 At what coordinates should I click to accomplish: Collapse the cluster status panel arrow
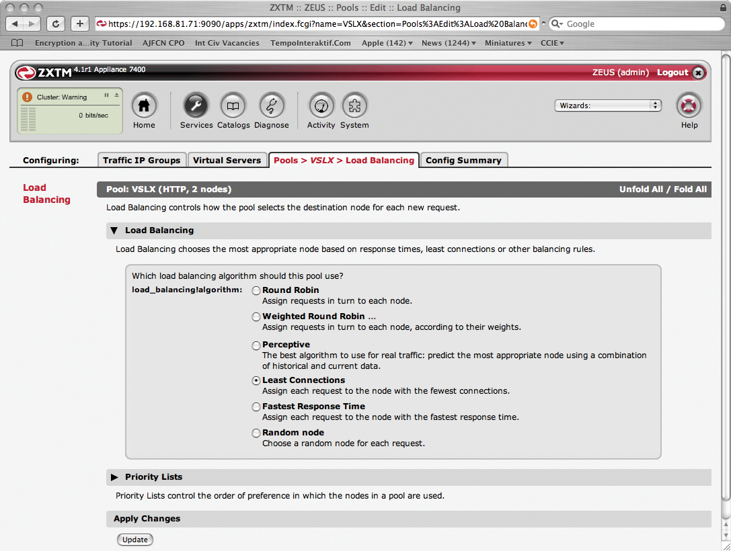coord(116,95)
